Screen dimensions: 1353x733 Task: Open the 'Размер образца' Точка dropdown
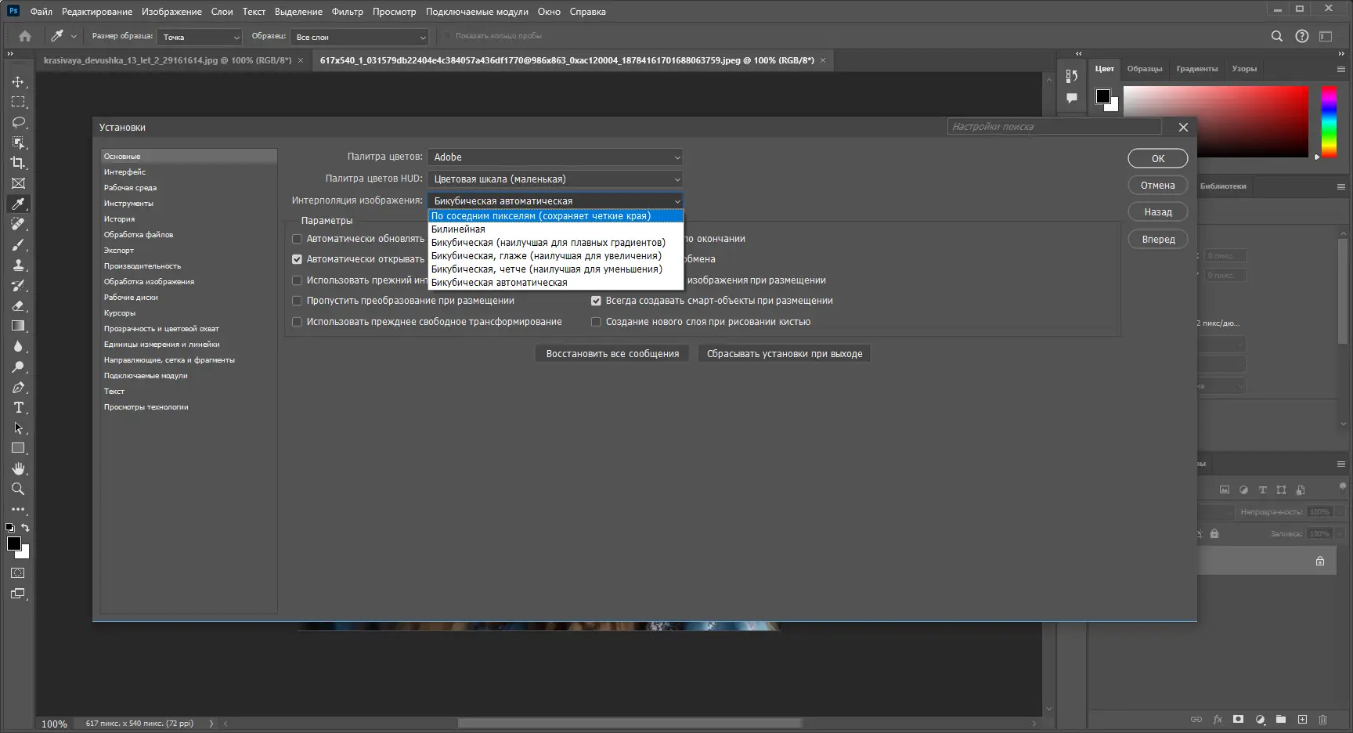[x=200, y=37]
